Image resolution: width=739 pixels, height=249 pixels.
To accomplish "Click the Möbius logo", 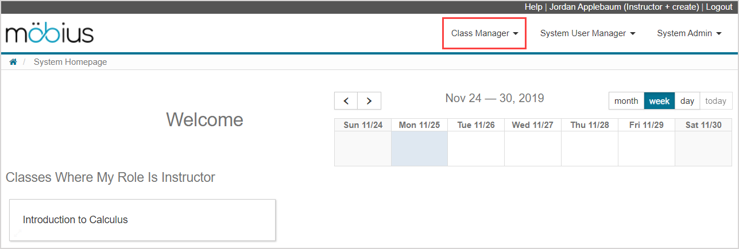I will pos(49,33).
